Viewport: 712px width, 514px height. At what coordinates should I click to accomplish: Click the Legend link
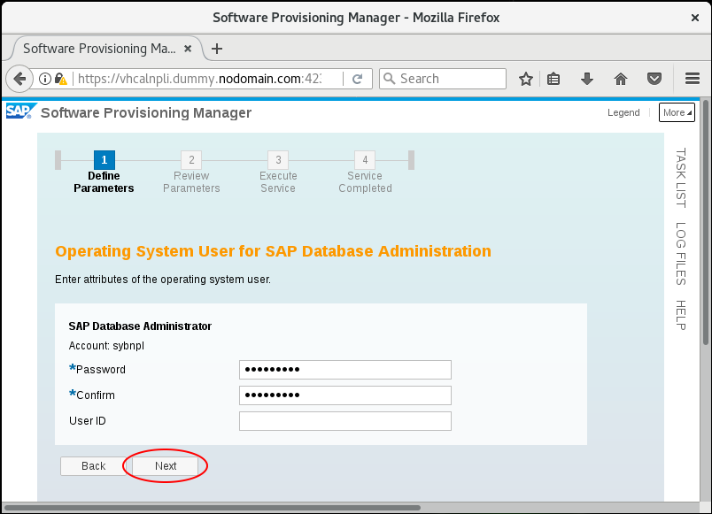(623, 112)
